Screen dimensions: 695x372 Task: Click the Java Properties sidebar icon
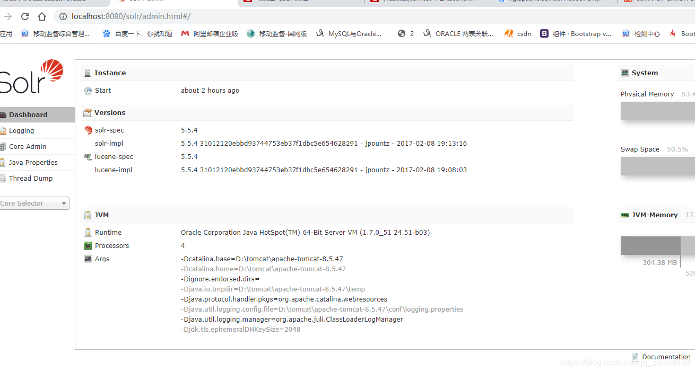click(x=4, y=162)
